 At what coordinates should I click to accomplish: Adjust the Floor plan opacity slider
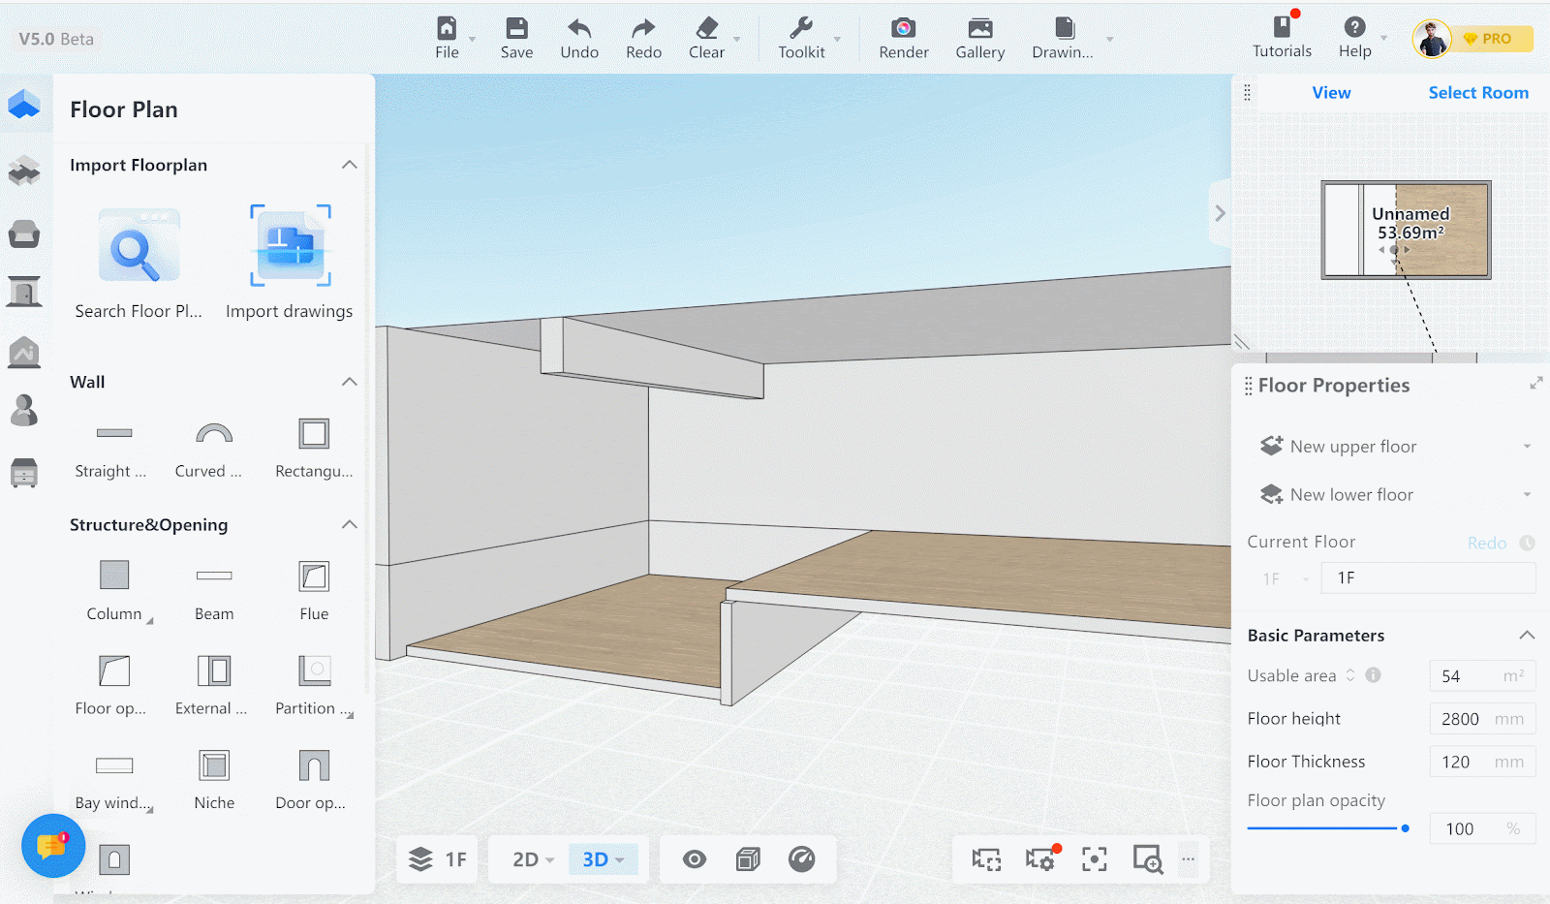pos(1405,828)
